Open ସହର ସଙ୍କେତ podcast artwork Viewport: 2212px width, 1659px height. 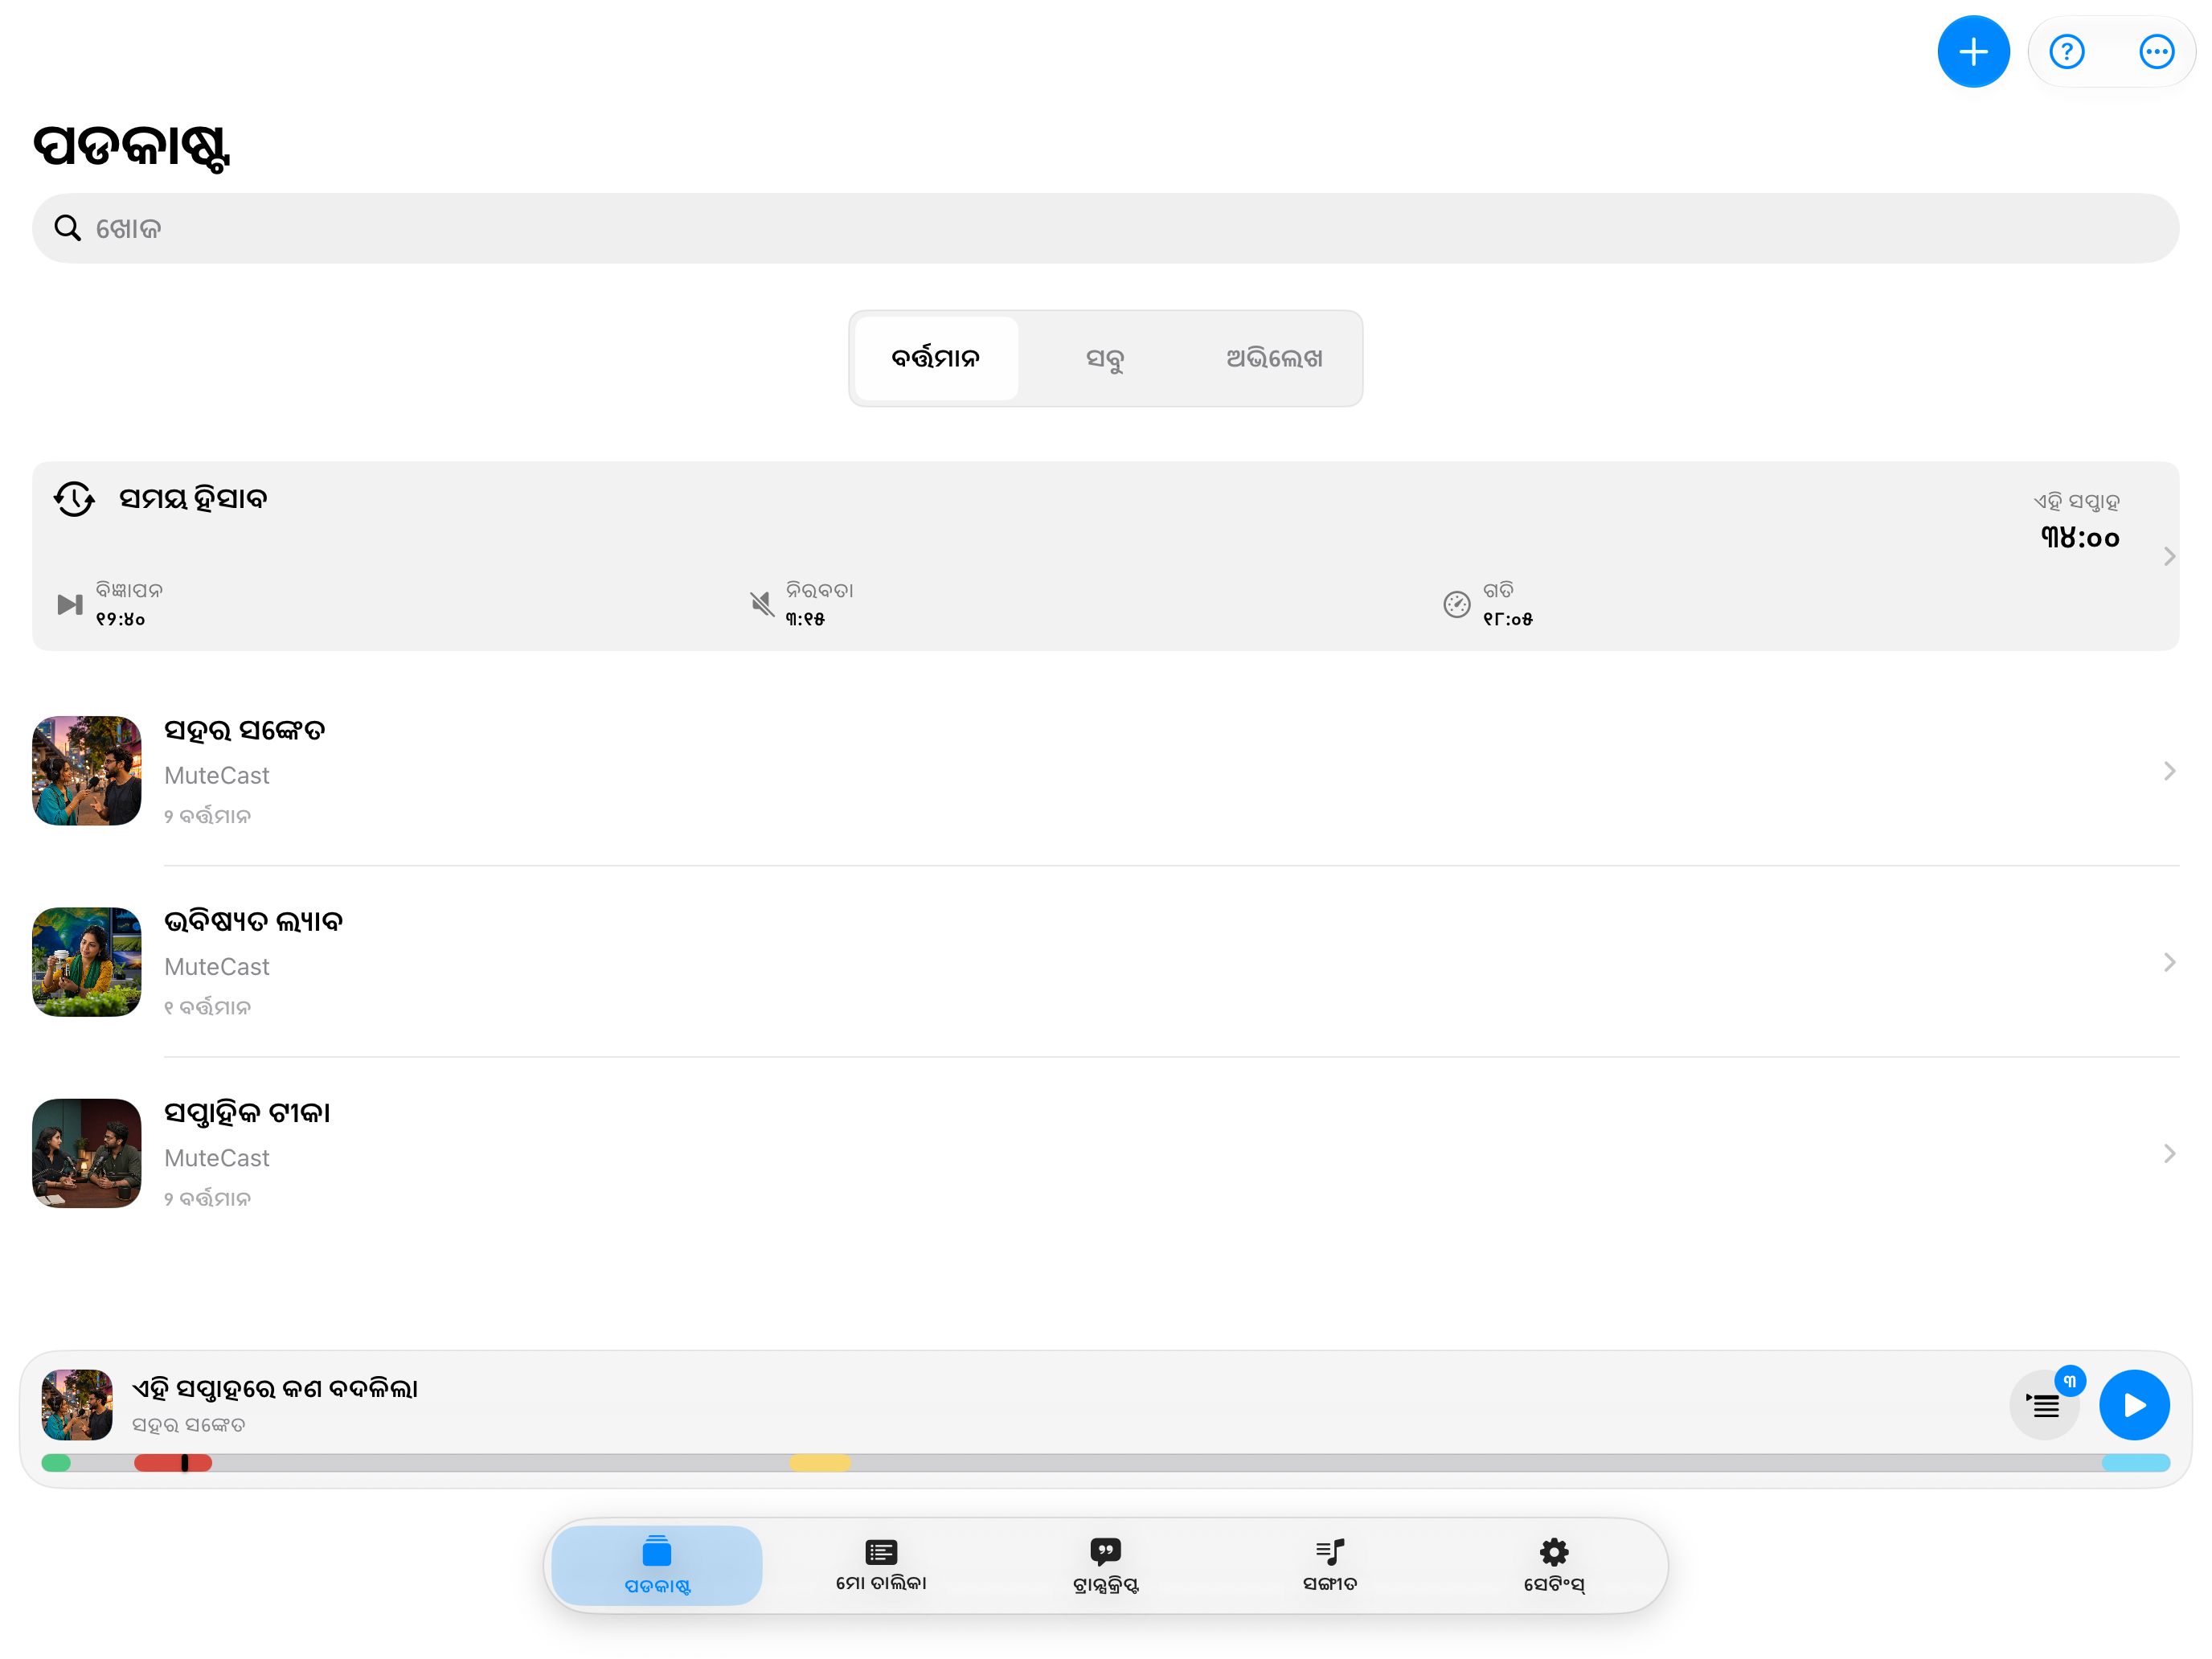click(87, 770)
